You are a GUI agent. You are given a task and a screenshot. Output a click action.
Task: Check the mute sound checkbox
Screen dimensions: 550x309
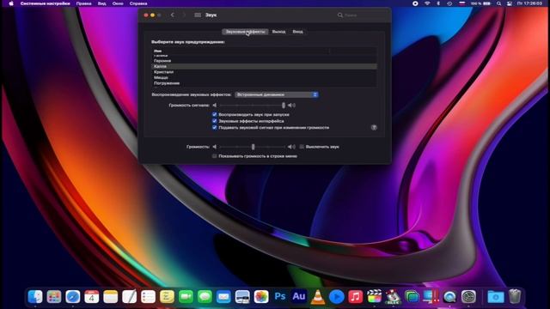302,147
